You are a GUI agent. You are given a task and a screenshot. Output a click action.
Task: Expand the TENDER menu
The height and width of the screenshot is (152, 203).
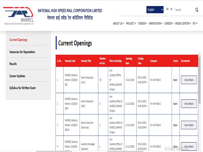tap(142, 23)
